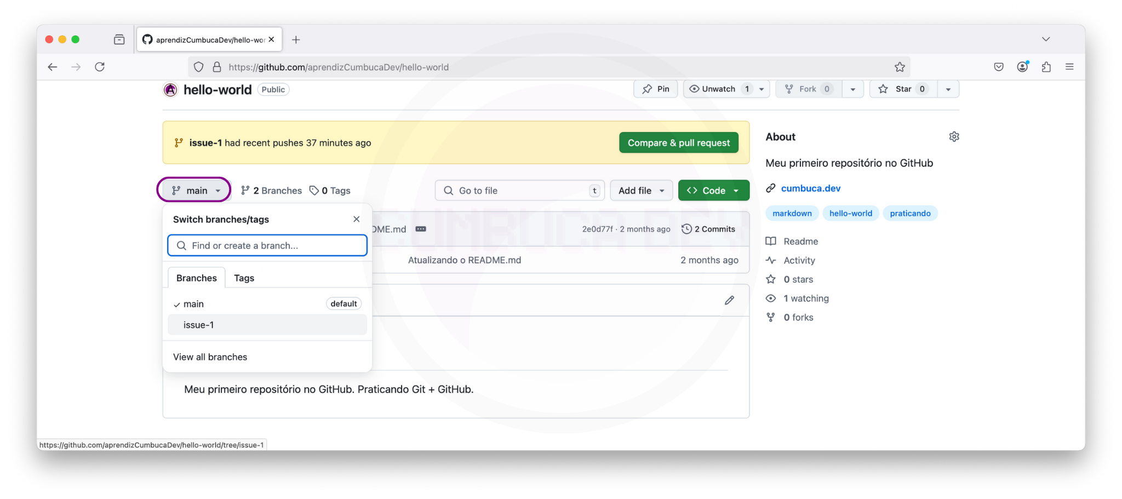The image size is (1122, 499).
Task: Pin the hello-world repository
Action: [x=656, y=89]
